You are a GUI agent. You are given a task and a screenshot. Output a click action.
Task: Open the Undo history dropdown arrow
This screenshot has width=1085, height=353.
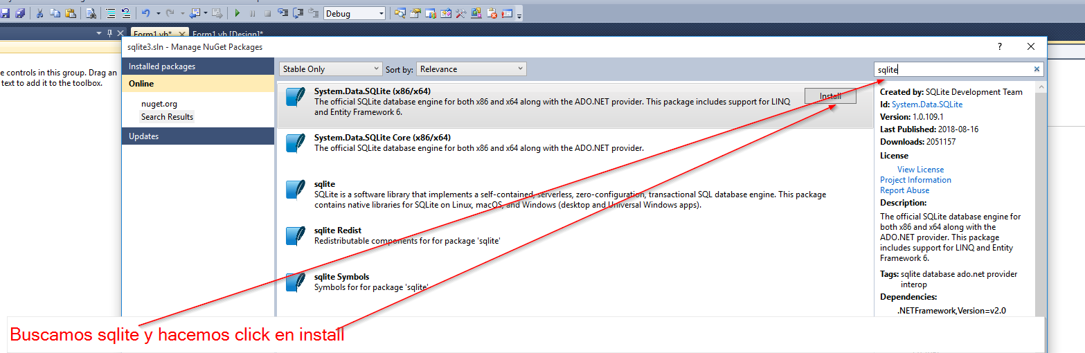158,13
